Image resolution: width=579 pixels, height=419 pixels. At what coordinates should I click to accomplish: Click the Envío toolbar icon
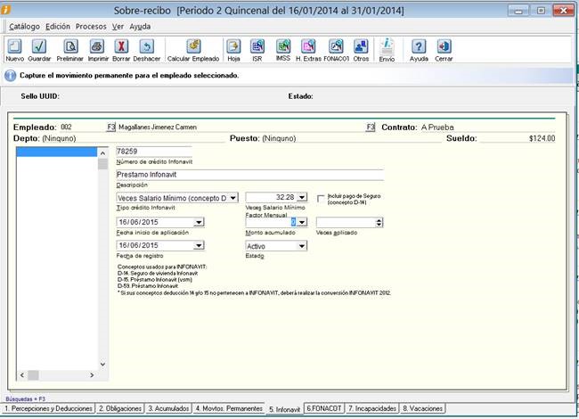point(387,46)
